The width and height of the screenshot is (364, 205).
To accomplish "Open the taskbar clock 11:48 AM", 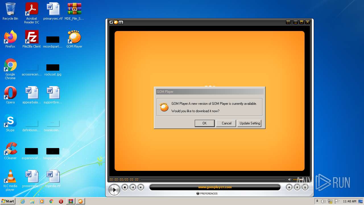I will click(x=349, y=201).
